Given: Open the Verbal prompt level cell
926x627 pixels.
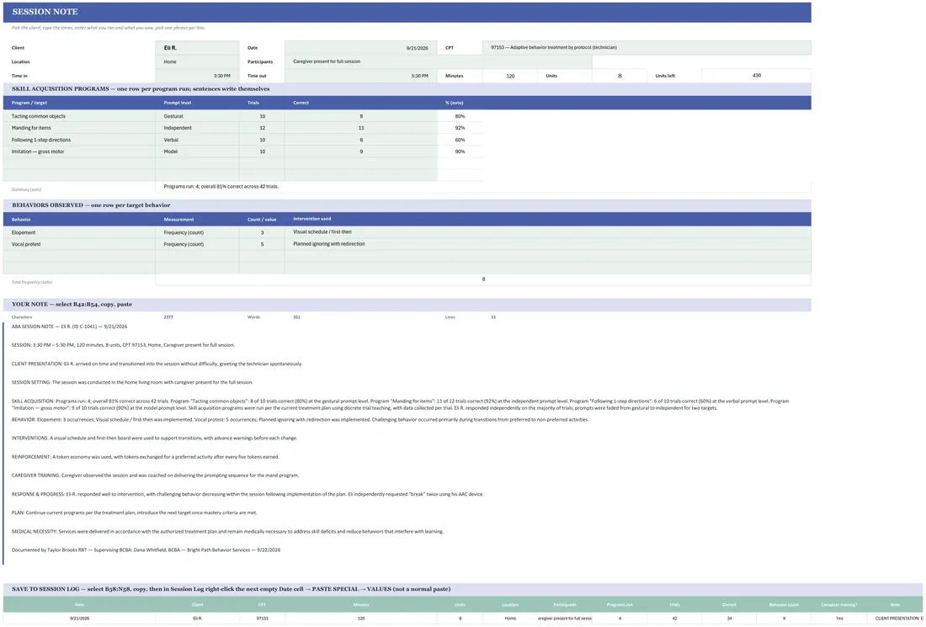Looking at the screenshot, I should (x=197, y=140).
